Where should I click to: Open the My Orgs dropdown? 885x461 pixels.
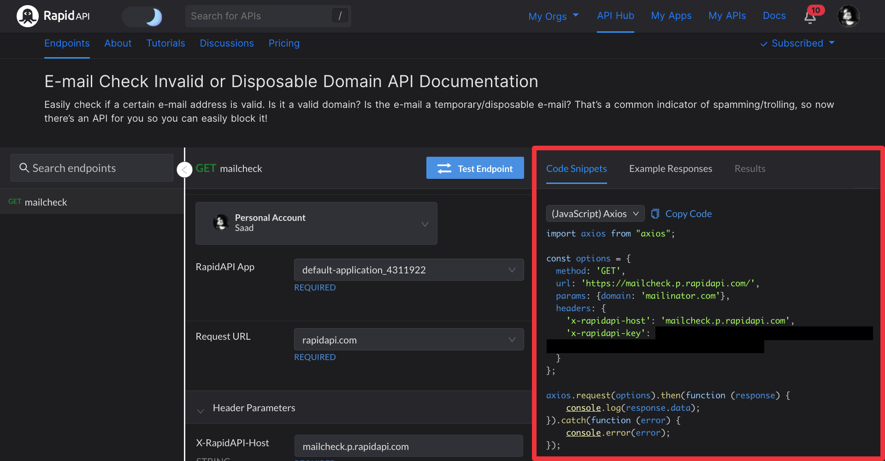click(553, 16)
